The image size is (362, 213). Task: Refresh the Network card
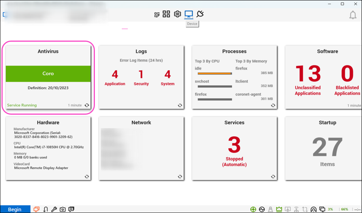180,177
